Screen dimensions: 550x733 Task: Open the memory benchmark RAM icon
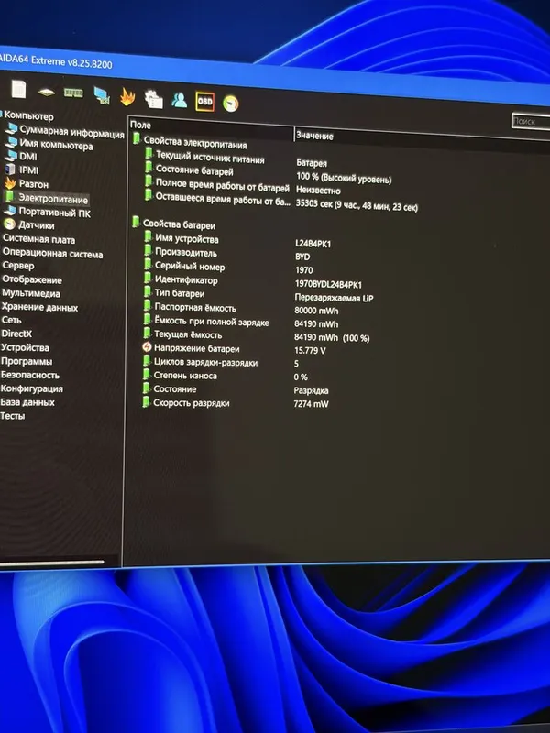tap(73, 93)
